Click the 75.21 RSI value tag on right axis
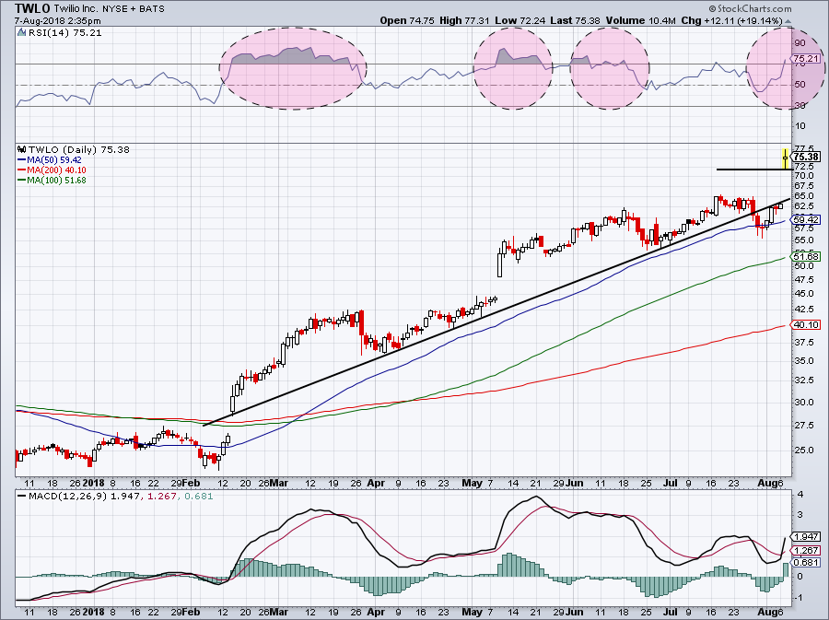The width and height of the screenshot is (829, 620). point(806,59)
